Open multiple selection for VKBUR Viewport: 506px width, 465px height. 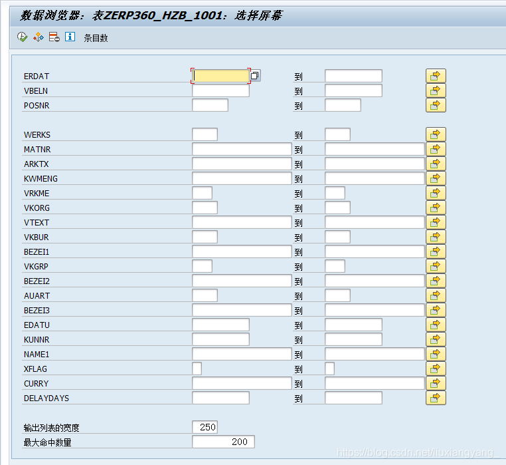[x=436, y=237]
